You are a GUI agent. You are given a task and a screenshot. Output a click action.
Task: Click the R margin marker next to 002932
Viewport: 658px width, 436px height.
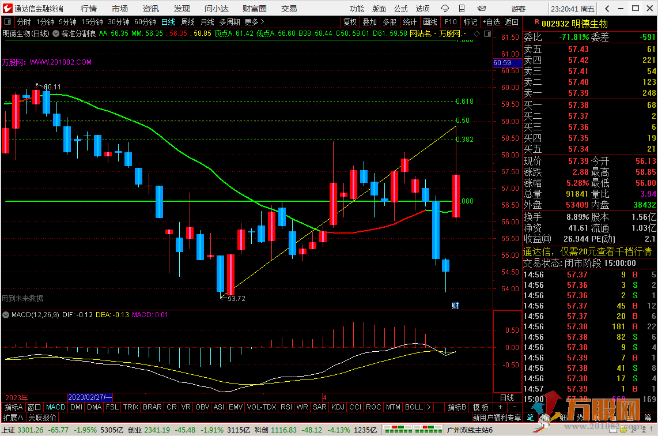click(x=537, y=22)
